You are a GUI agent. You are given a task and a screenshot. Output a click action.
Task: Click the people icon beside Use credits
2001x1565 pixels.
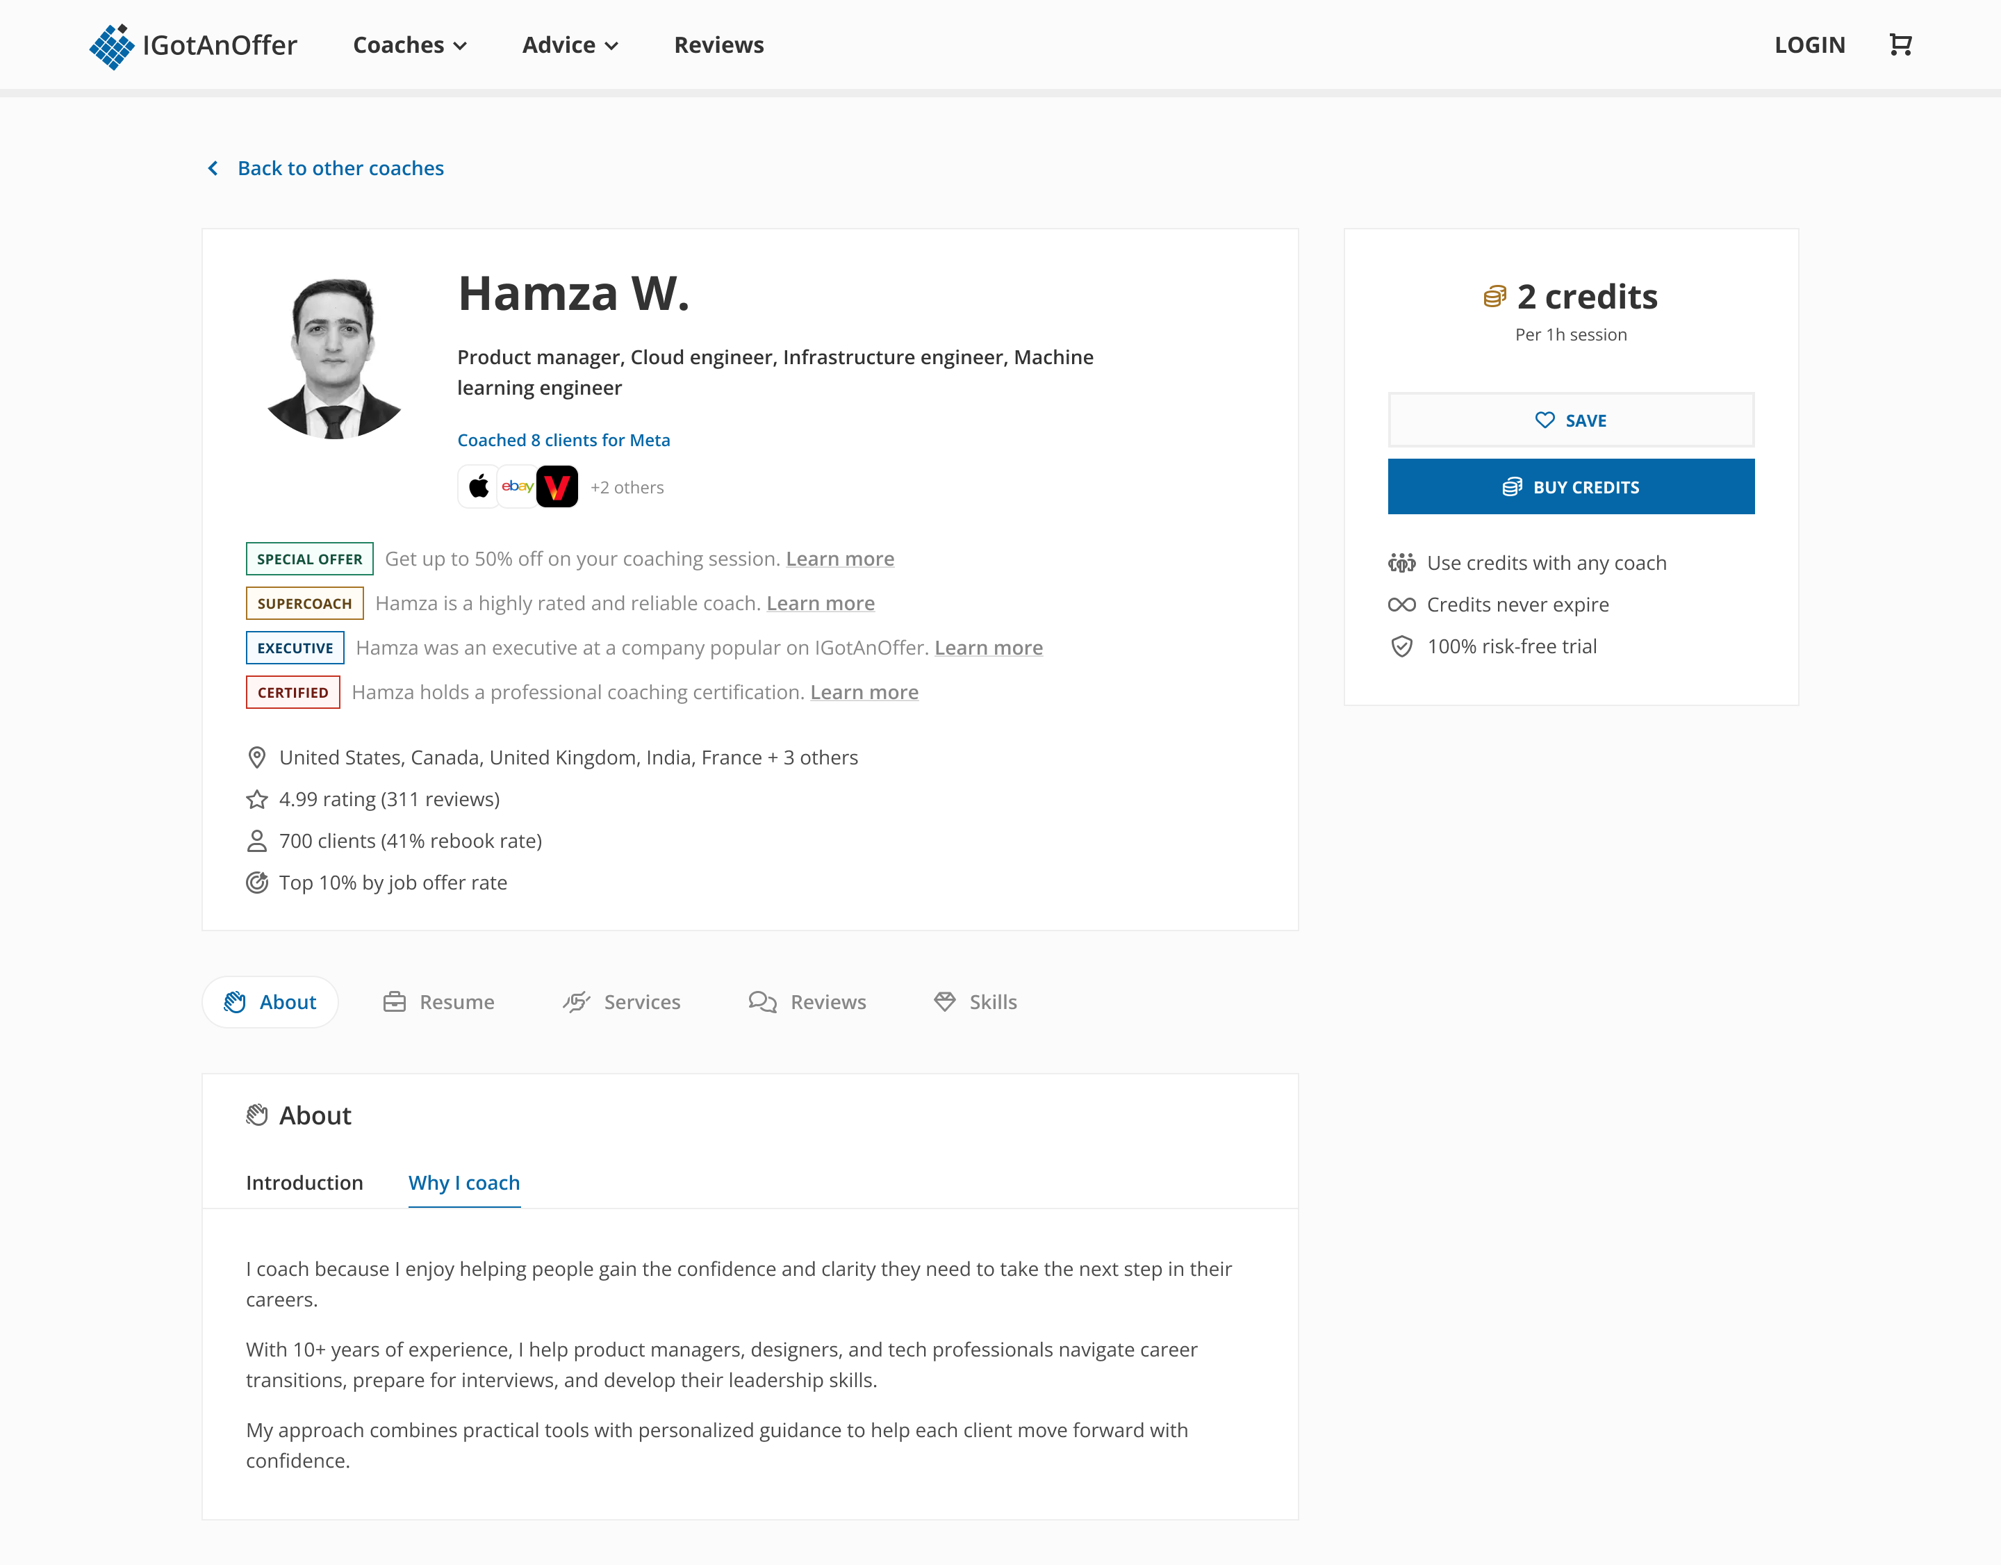tap(1402, 563)
